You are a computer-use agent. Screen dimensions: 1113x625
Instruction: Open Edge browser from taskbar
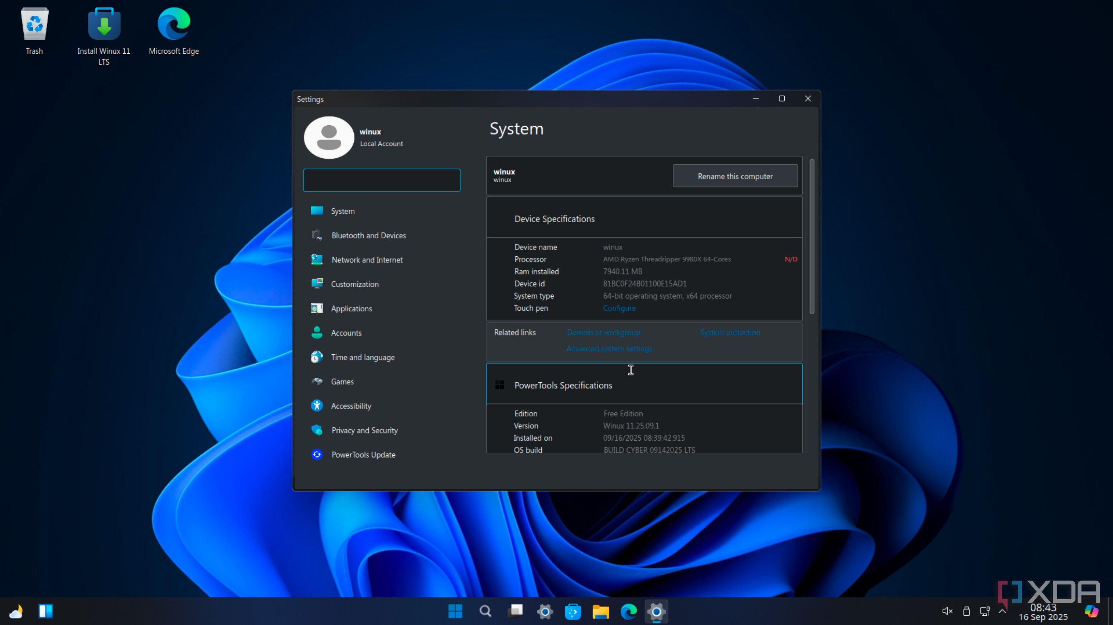tap(629, 611)
